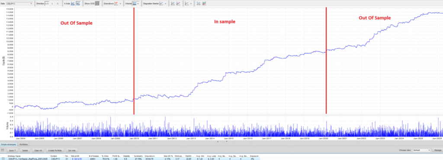Screen dimensions: 443x160
Task: Sort by the Exposure column header
Action: click(254, 156)
